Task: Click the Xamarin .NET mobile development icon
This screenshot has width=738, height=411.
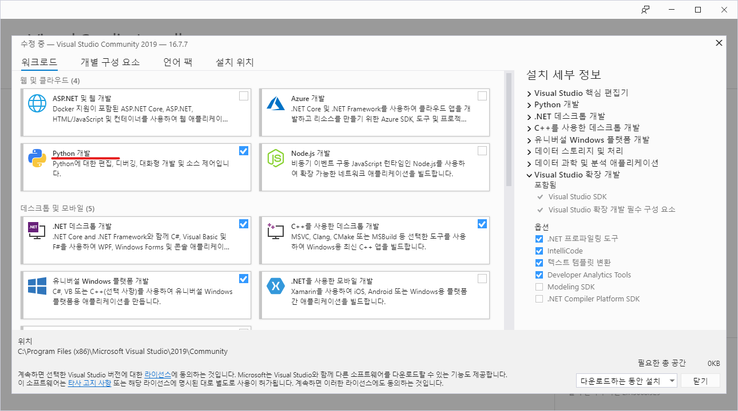Action: (276, 285)
